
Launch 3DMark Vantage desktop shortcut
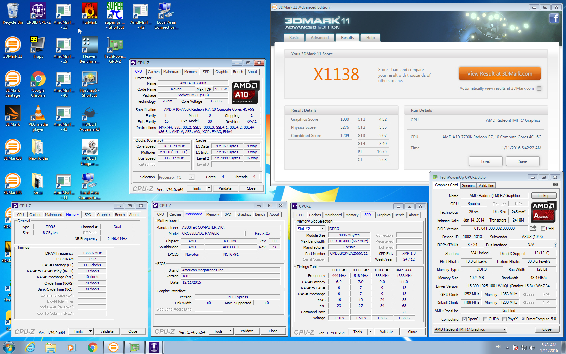coord(12,84)
